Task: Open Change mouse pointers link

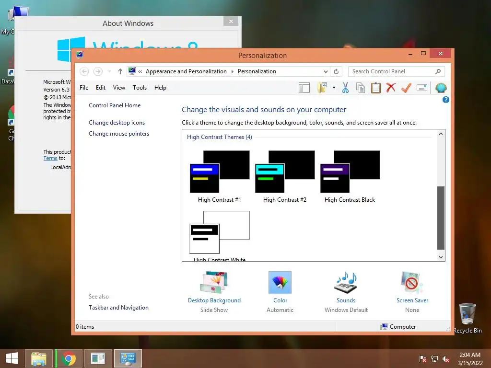Action: [x=119, y=134]
